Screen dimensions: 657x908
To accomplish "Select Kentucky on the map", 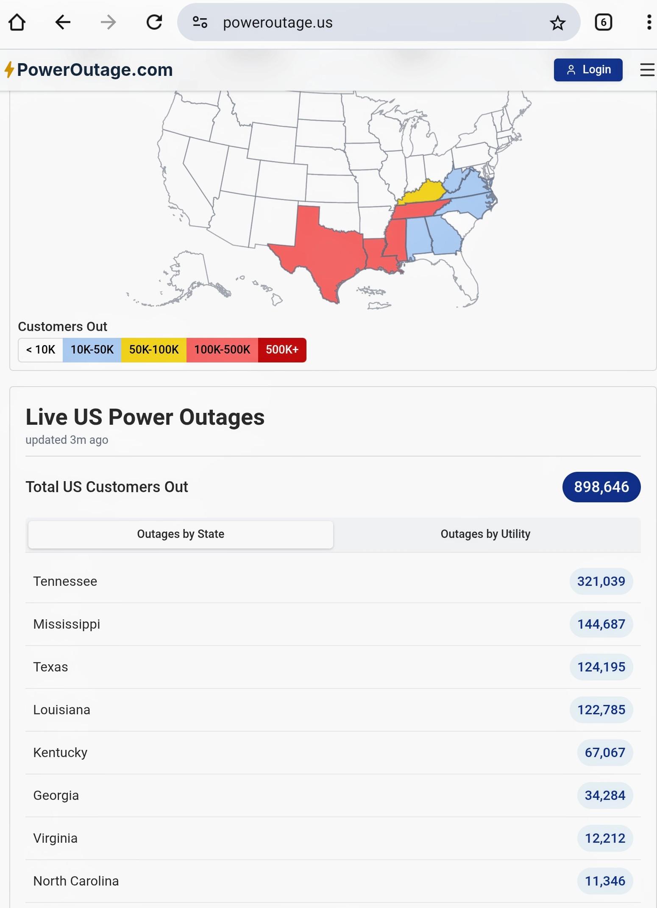I will (422, 193).
